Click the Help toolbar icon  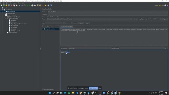point(51,6)
